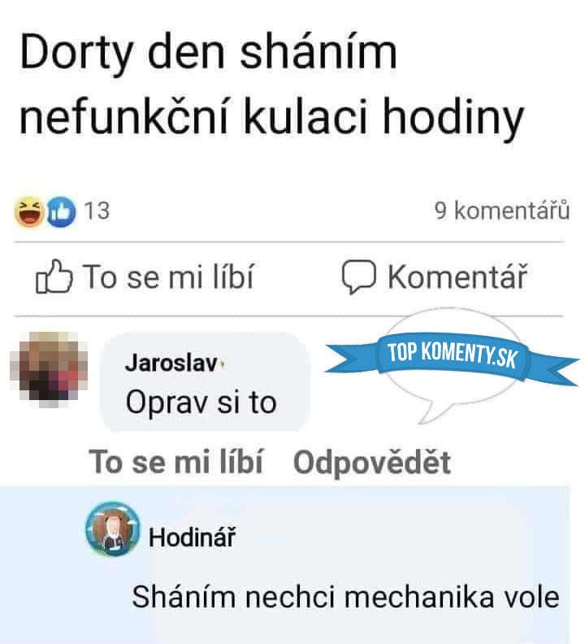Viewport: 585px width, 644px height.
Task: Click the thumbs-up outline icon beside To se mi líbí
Action: pos(54,276)
